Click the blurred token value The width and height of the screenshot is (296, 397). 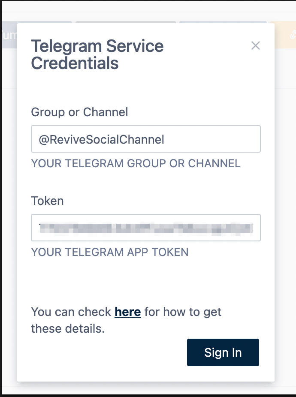[146, 228]
